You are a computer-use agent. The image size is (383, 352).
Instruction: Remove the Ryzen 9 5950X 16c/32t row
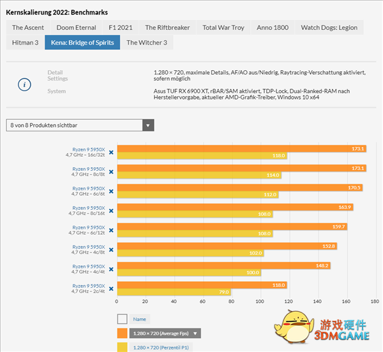point(111,152)
